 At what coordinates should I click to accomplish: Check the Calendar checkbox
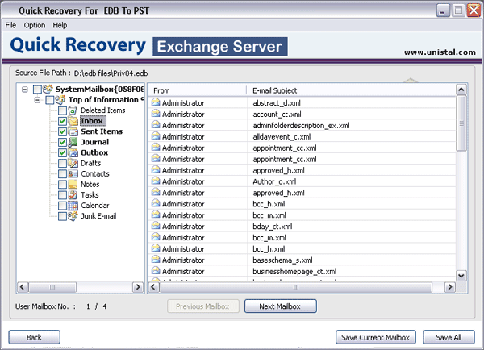coord(62,206)
